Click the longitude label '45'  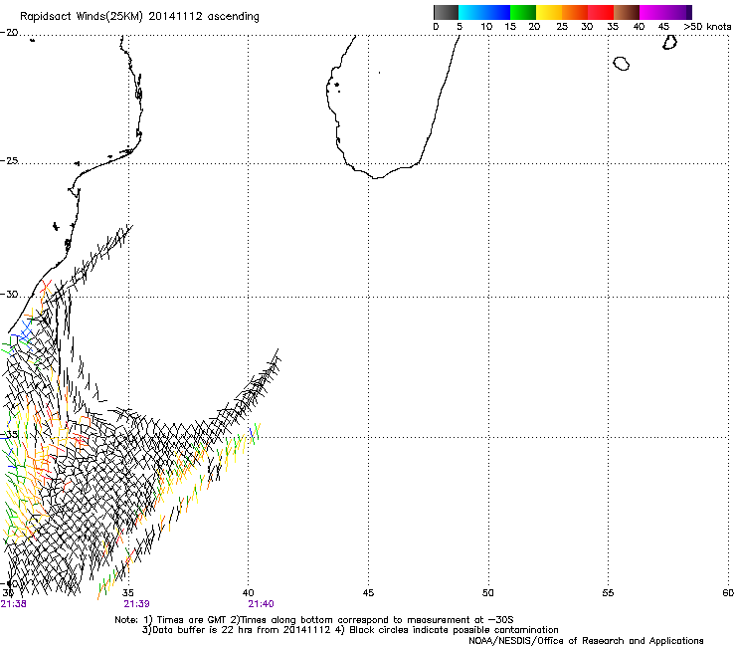click(368, 593)
